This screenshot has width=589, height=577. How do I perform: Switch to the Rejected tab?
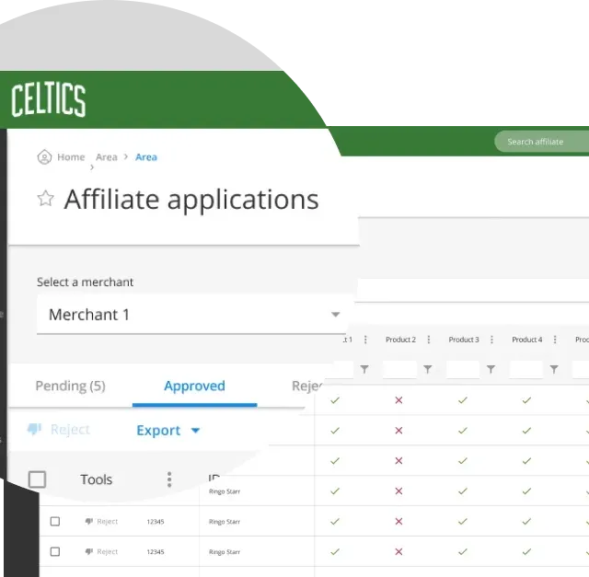click(x=307, y=386)
